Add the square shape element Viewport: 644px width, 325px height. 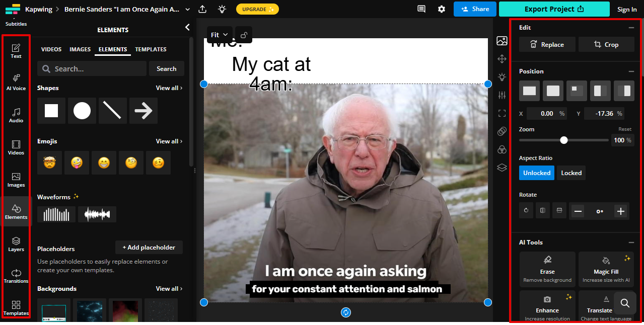(x=51, y=111)
